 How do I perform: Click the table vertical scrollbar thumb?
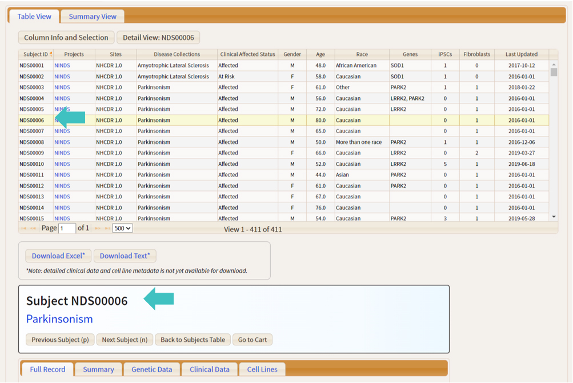click(554, 72)
